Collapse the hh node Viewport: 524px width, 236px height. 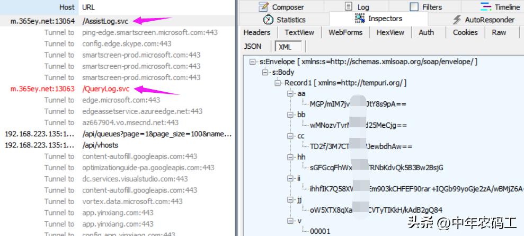click(x=290, y=157)
